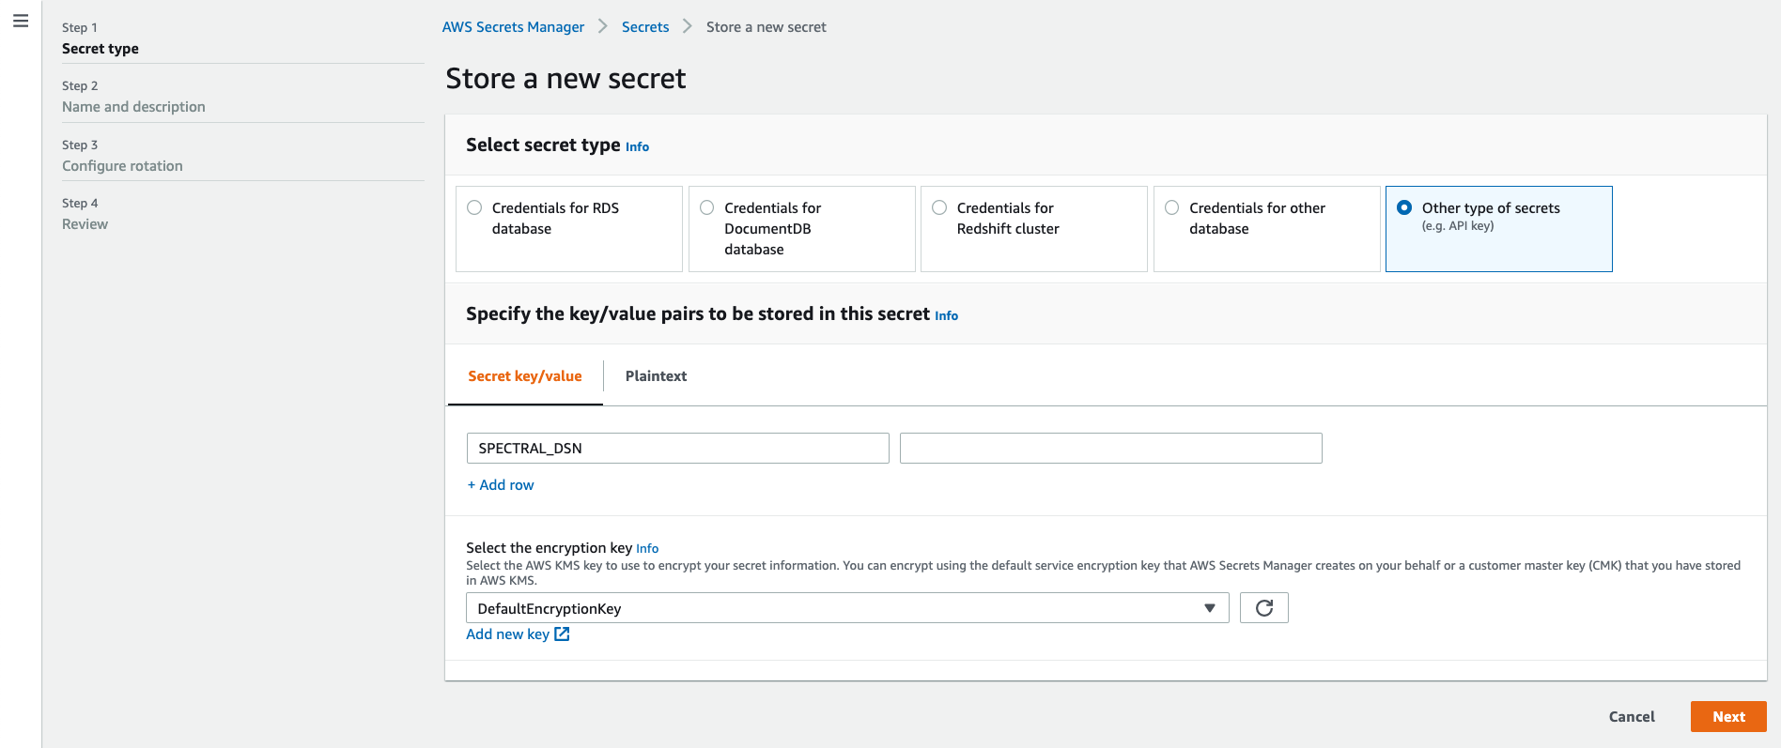Select Other type of secrets radio
The height and width of the screenshot is (748, 1781).
[x=1404, y=208]
